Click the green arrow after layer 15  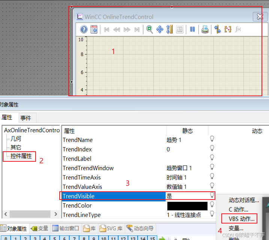tap(162, 238)
